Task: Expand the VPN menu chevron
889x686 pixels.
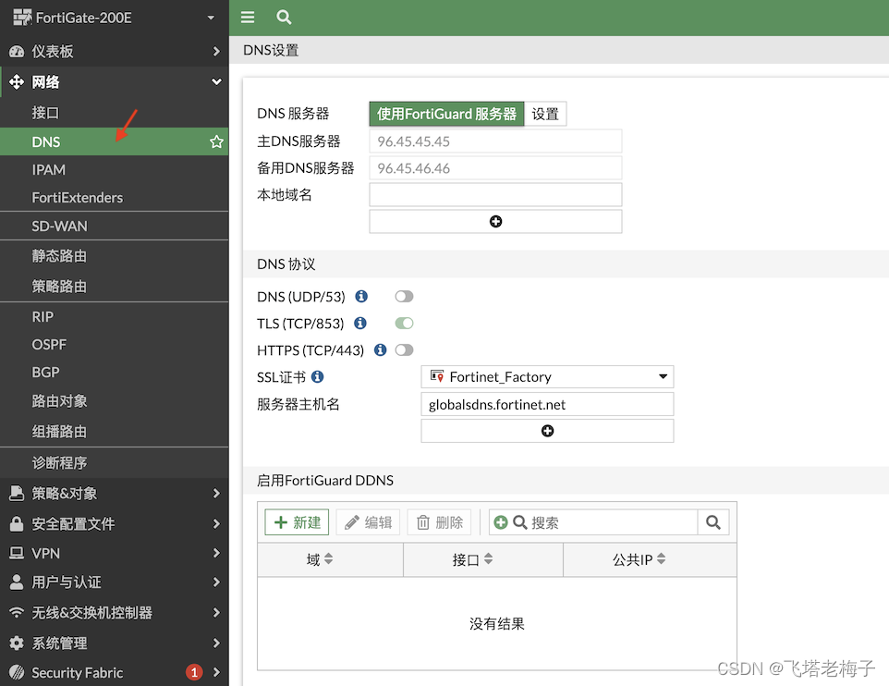Action: click(216, 553)
